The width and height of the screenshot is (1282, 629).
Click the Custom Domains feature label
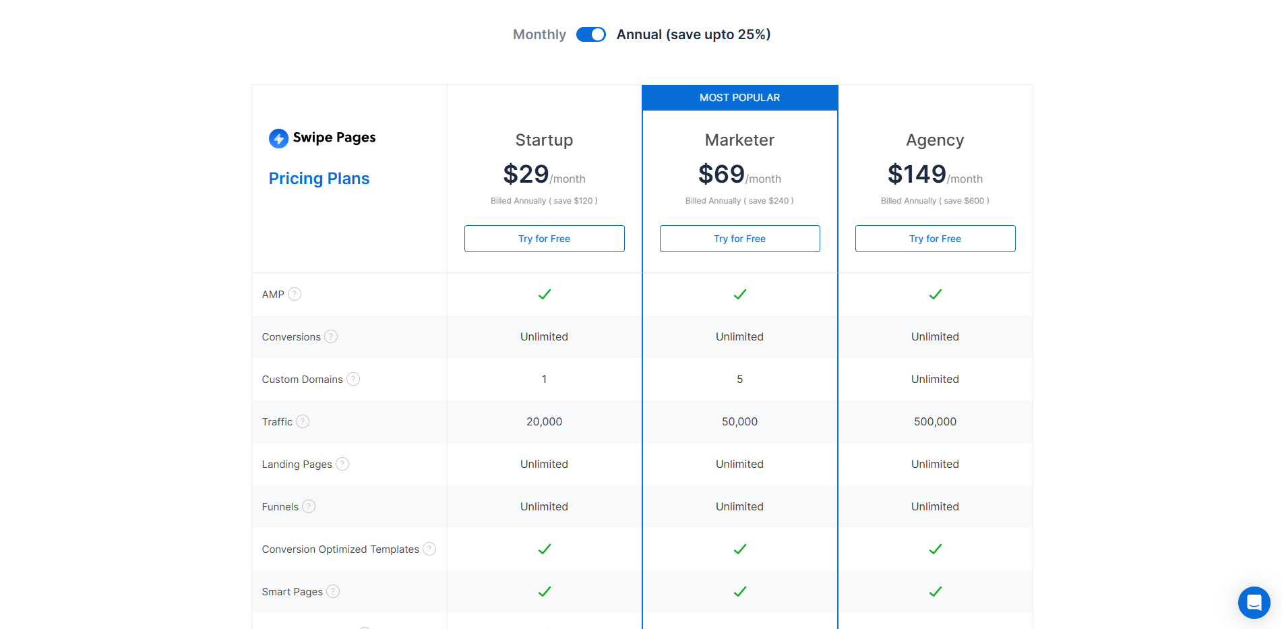[302, 380]
